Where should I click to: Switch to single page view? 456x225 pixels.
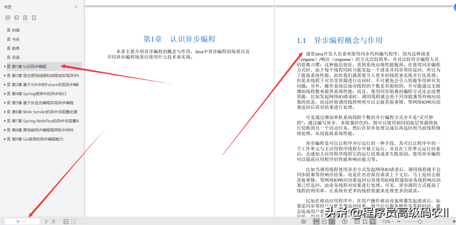324,221
